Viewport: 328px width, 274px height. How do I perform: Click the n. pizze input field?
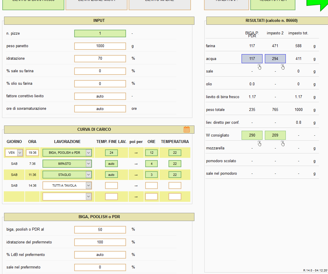100,33
